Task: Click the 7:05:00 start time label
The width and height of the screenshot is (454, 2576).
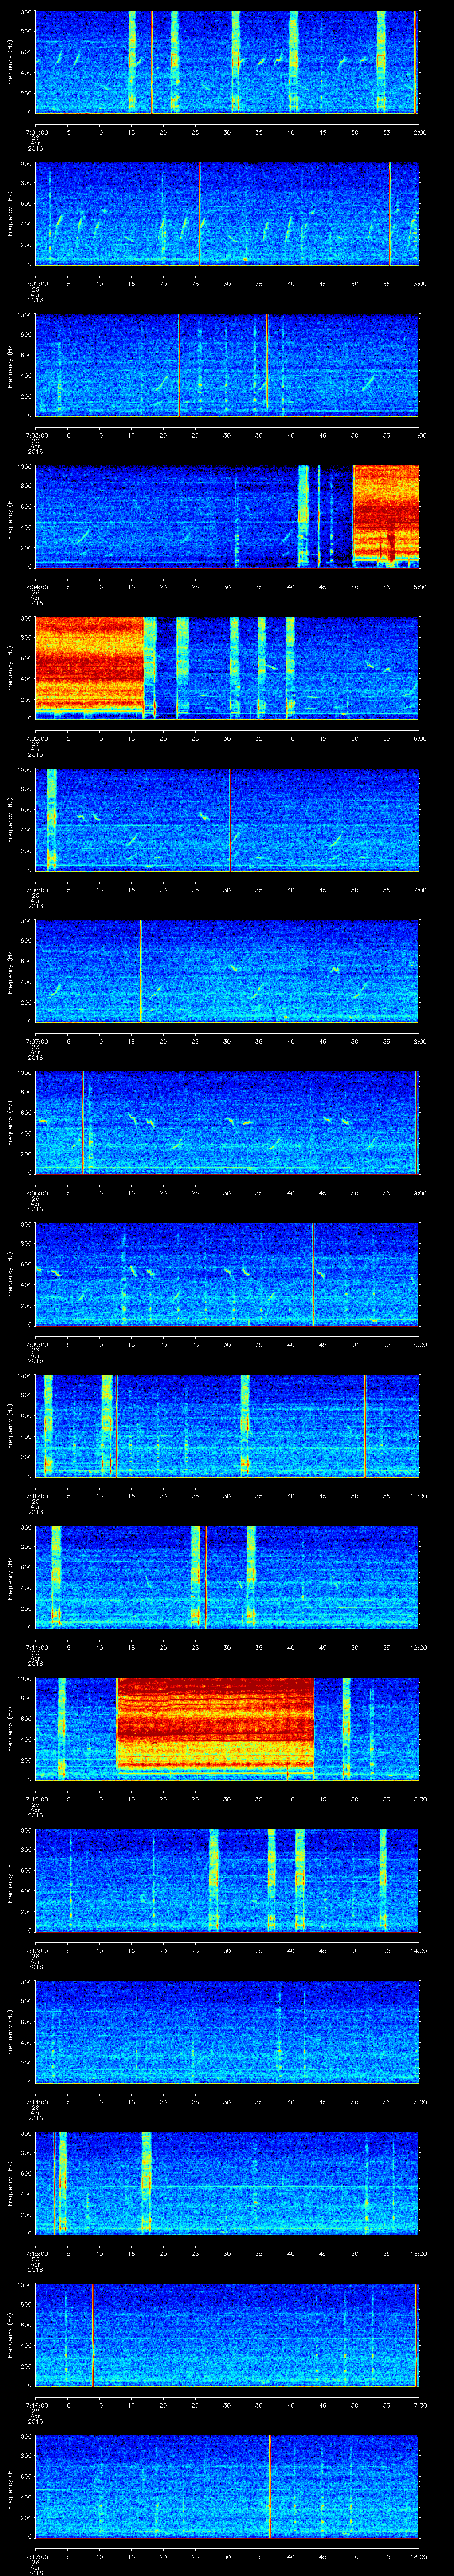Action: pyautogui.click(x=36, y=739)
